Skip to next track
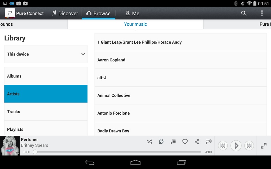The height and width of the screenshot is (169, 271). pyautogui.click(x=249, y=146)
